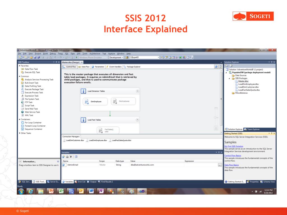Viewport: 287px width, 215px height.
Task: Collapse PopulateDW project node
Action: [x=226, y=73]
